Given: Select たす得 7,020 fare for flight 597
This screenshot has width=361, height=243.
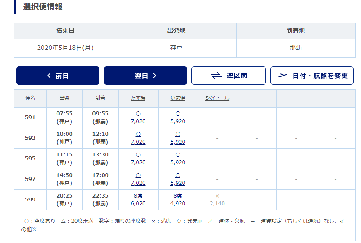Looking at the screenshot, I should point(138,183).
